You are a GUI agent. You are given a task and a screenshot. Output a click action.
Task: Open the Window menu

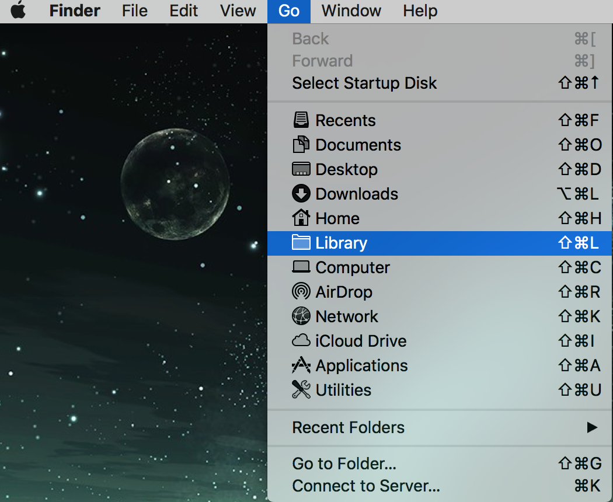click(x=351, y=11)
